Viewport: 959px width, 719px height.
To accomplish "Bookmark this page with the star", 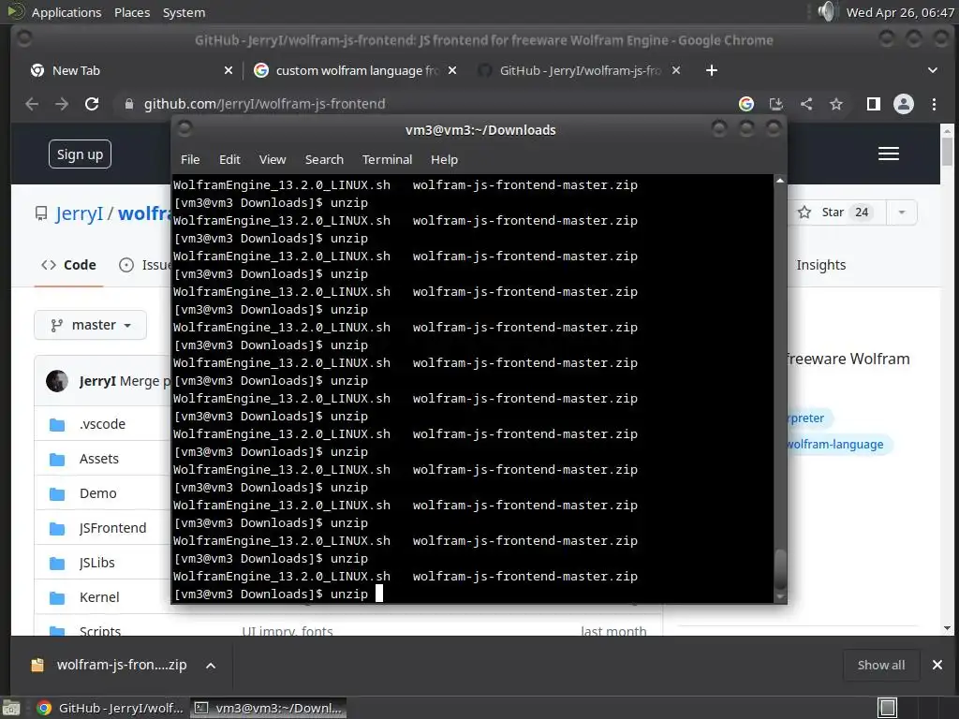I will point(836,104).
